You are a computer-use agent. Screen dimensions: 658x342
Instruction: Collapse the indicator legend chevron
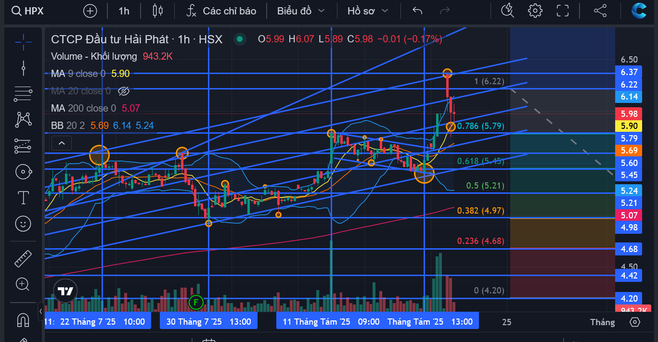(61, 143)
